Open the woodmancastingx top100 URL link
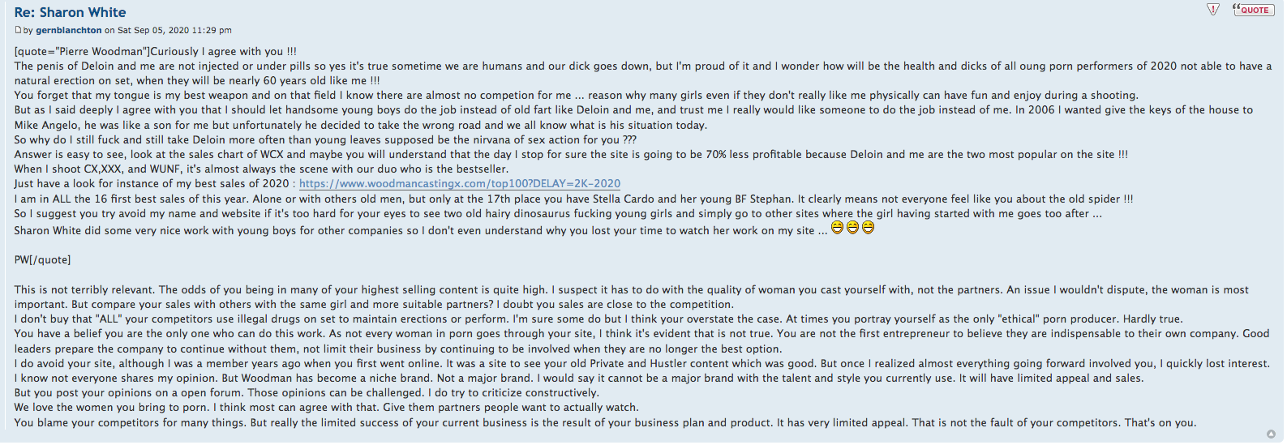Image resolution: width=1287 pixels, height=445 pixels. click(460, 184)
